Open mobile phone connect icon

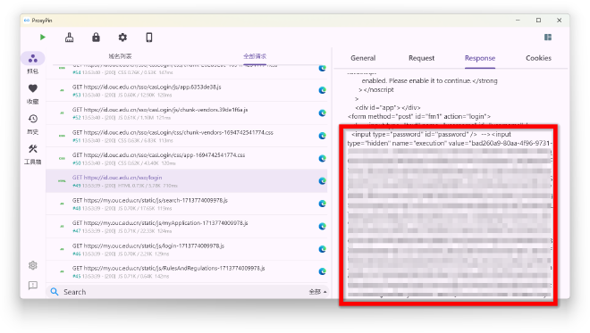pos(149,37)
